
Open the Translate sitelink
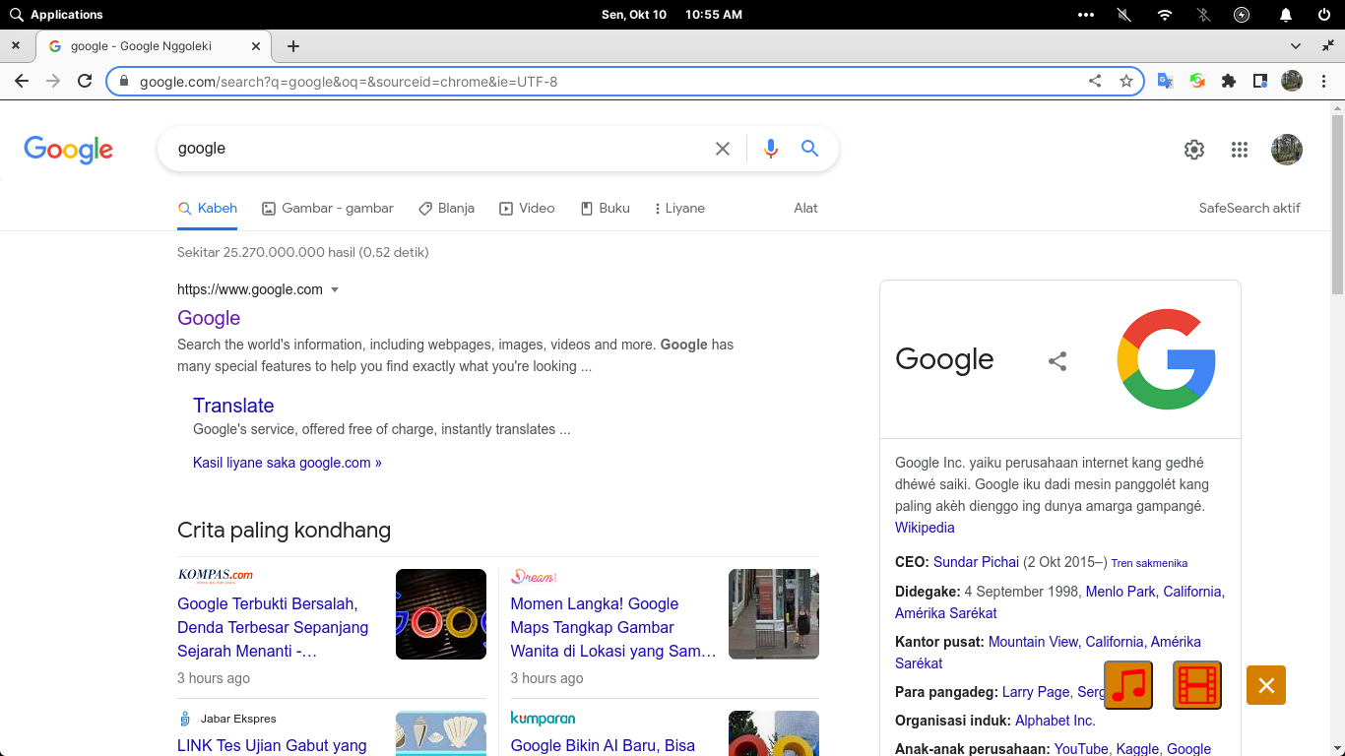233,406
